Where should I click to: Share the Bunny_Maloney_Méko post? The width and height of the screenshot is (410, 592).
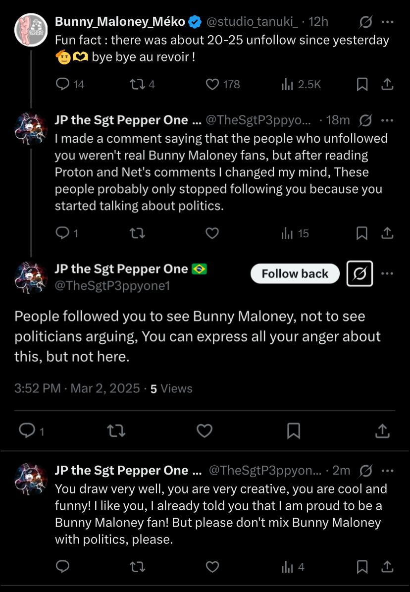387,85
